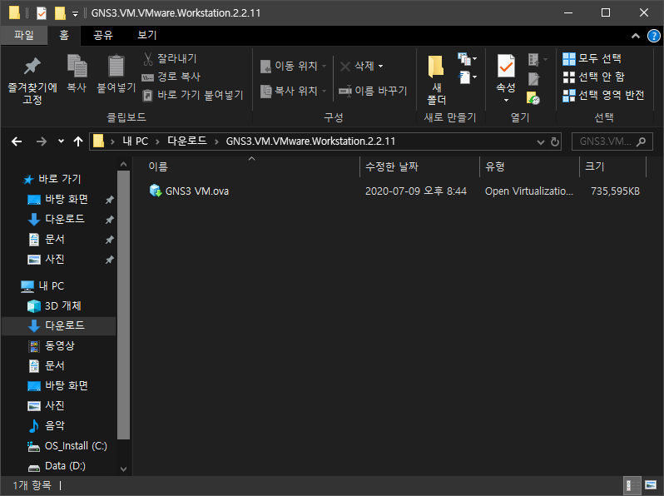Go back with the left arrow
This screenshot has width=664, height=496.
pyautogui.click(x=17, y=141)
